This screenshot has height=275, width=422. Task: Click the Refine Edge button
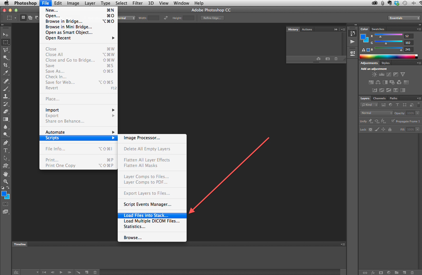(212, 18)
